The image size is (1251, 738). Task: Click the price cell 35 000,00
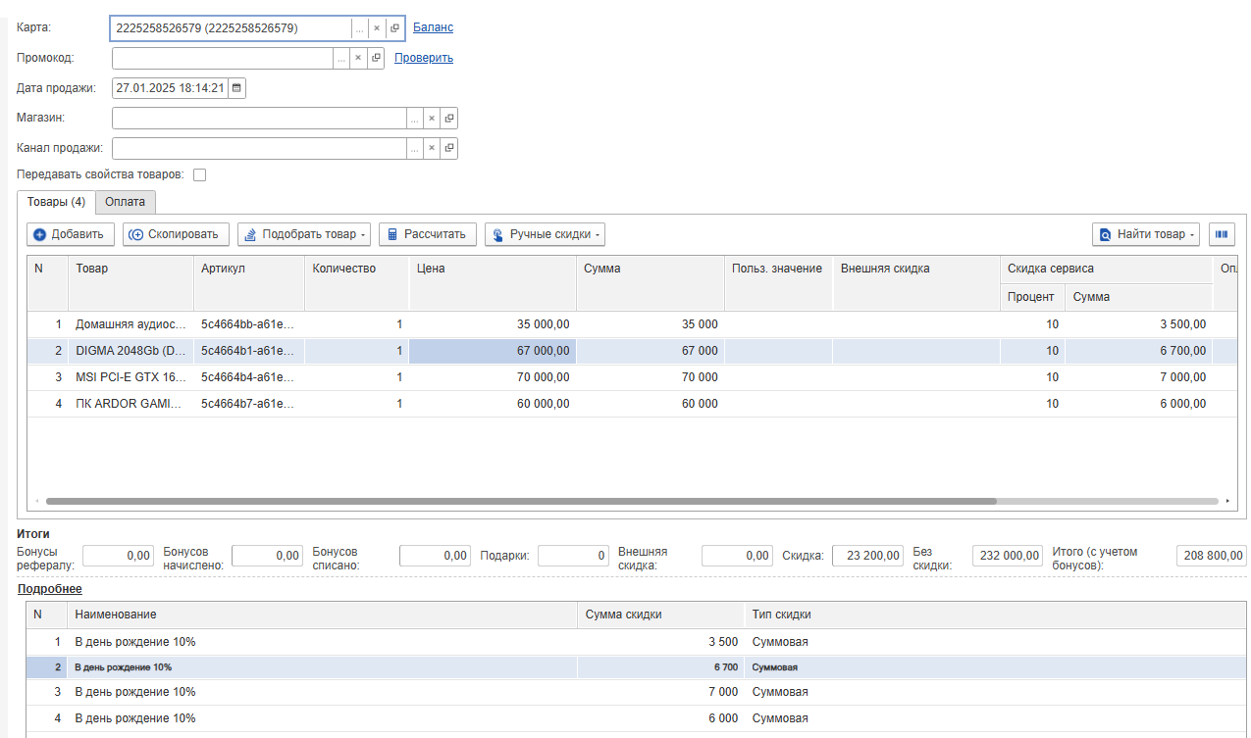coord(493,324)
